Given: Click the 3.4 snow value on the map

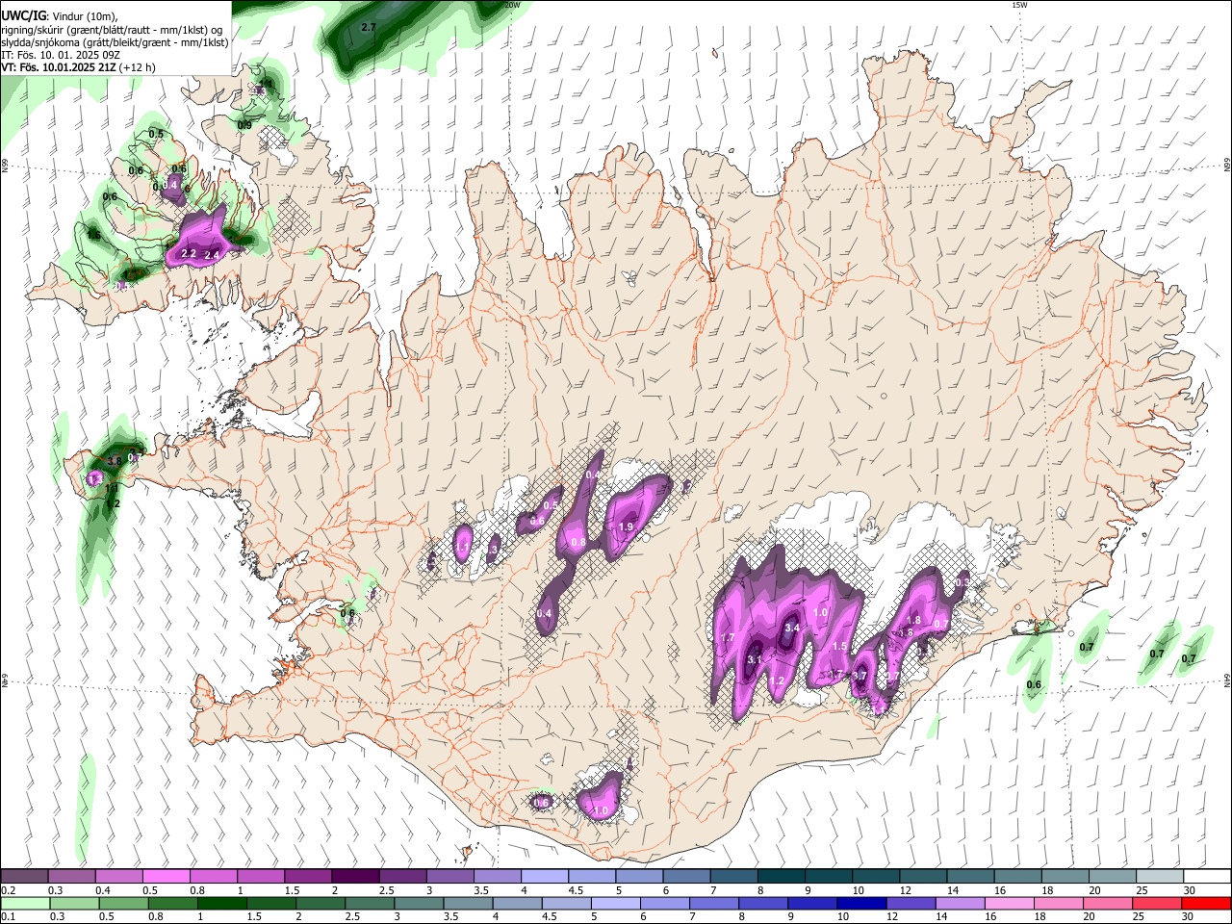Looking at the screenshot, I should tap(793, 629).
